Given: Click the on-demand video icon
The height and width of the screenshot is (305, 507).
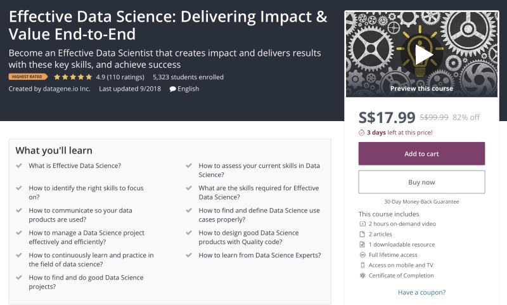Looking at the screenshot, I should [x=363, y=224].
